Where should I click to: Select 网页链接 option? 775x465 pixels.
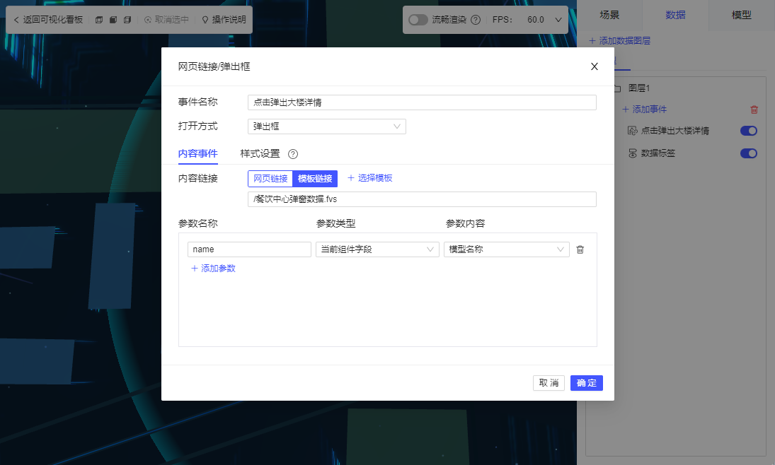tap(270, 179)
